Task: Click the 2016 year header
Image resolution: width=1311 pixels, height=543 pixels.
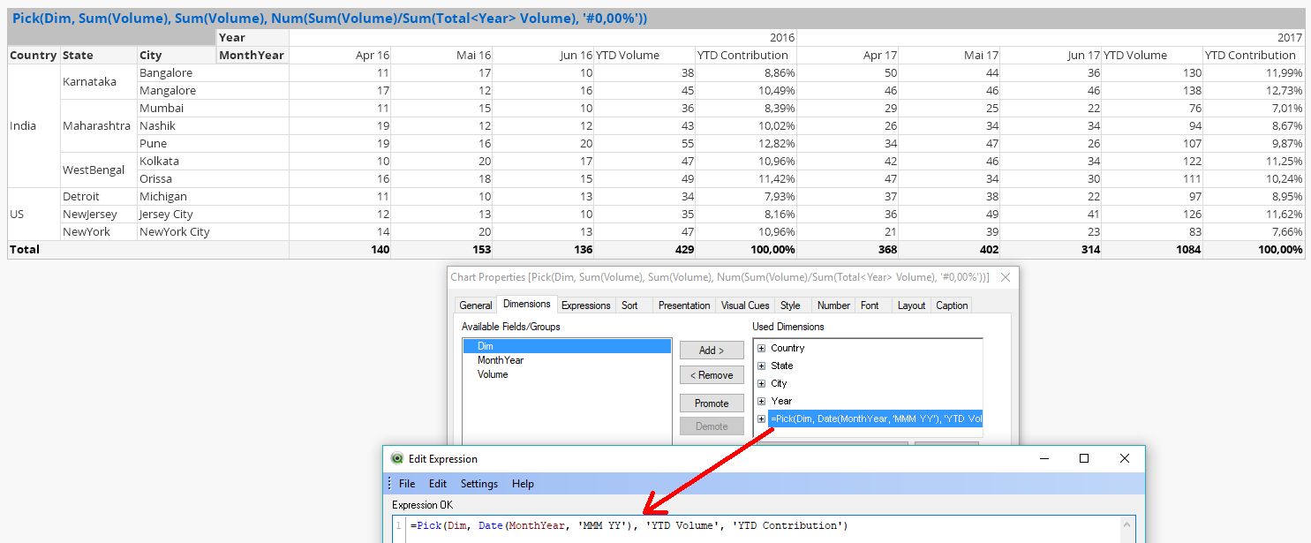Action: (543, 37)
